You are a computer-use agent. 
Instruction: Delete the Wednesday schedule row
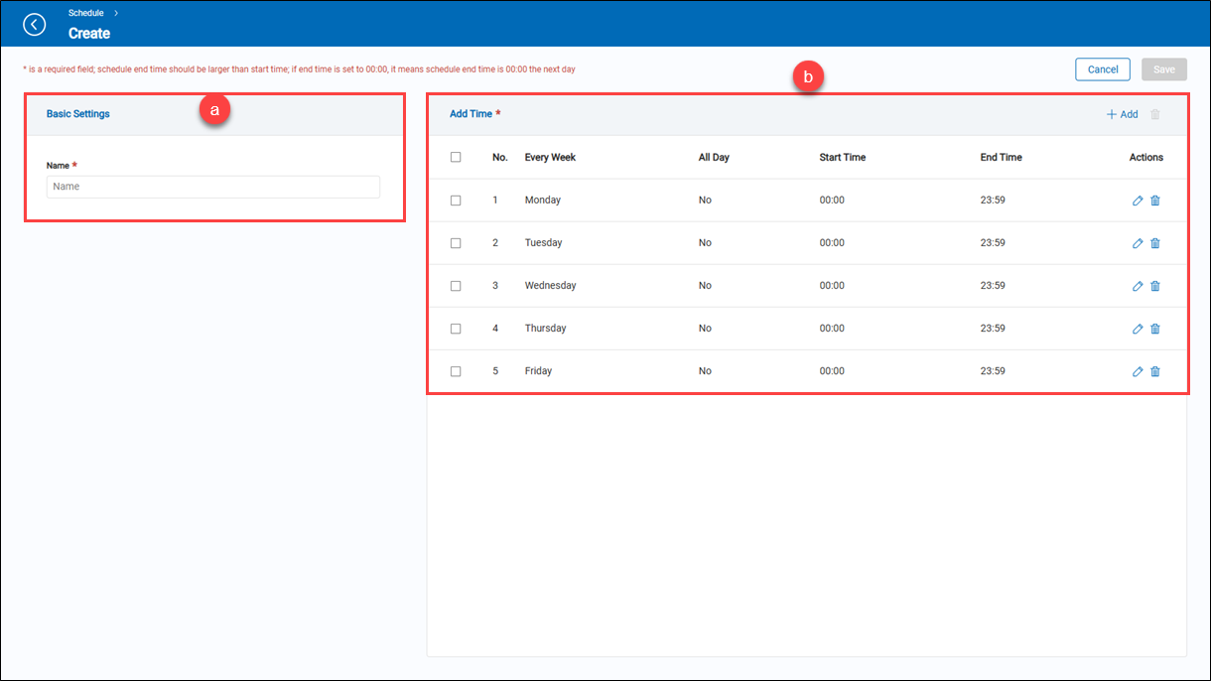(1154, 286)
